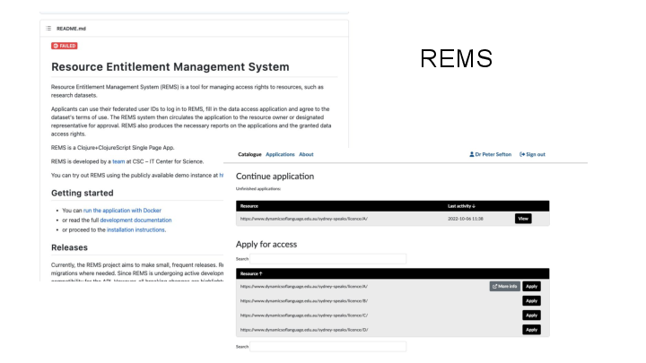Click the Sign out link
Viewport: 646px width, 363px height.
(532, 154)
